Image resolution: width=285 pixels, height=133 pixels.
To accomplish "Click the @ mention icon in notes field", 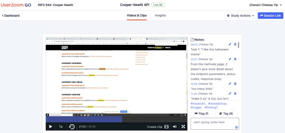I will (236, 127).
